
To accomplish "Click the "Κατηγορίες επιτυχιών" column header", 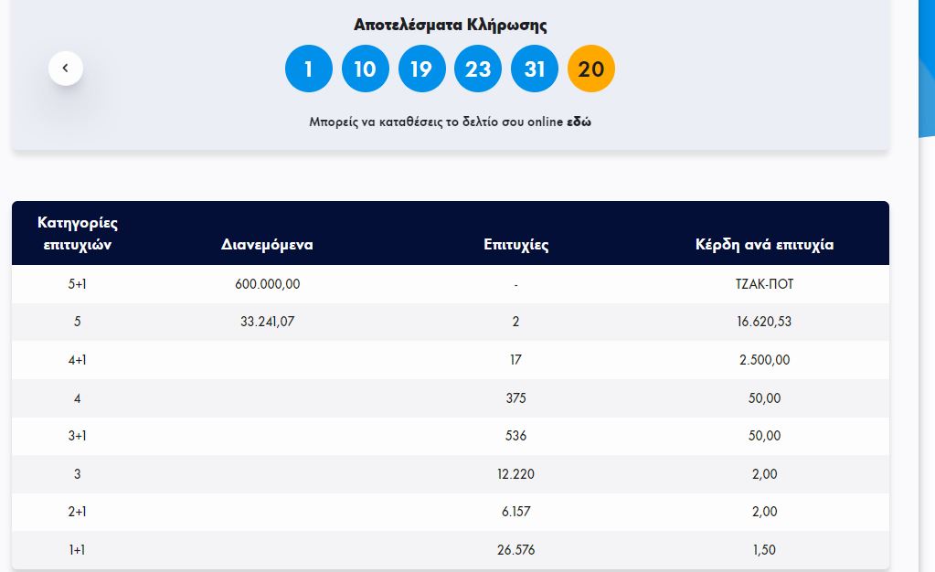I will coord(78,234).
